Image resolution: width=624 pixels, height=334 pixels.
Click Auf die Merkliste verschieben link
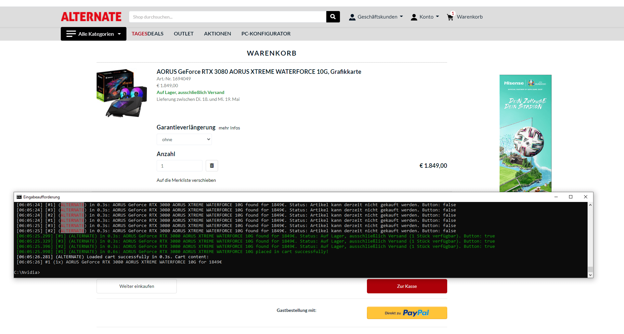pyautogui.click(x=186, y=180)
